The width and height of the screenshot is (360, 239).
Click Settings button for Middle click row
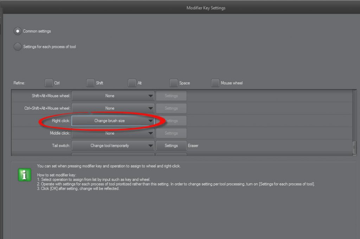[171, 133]
